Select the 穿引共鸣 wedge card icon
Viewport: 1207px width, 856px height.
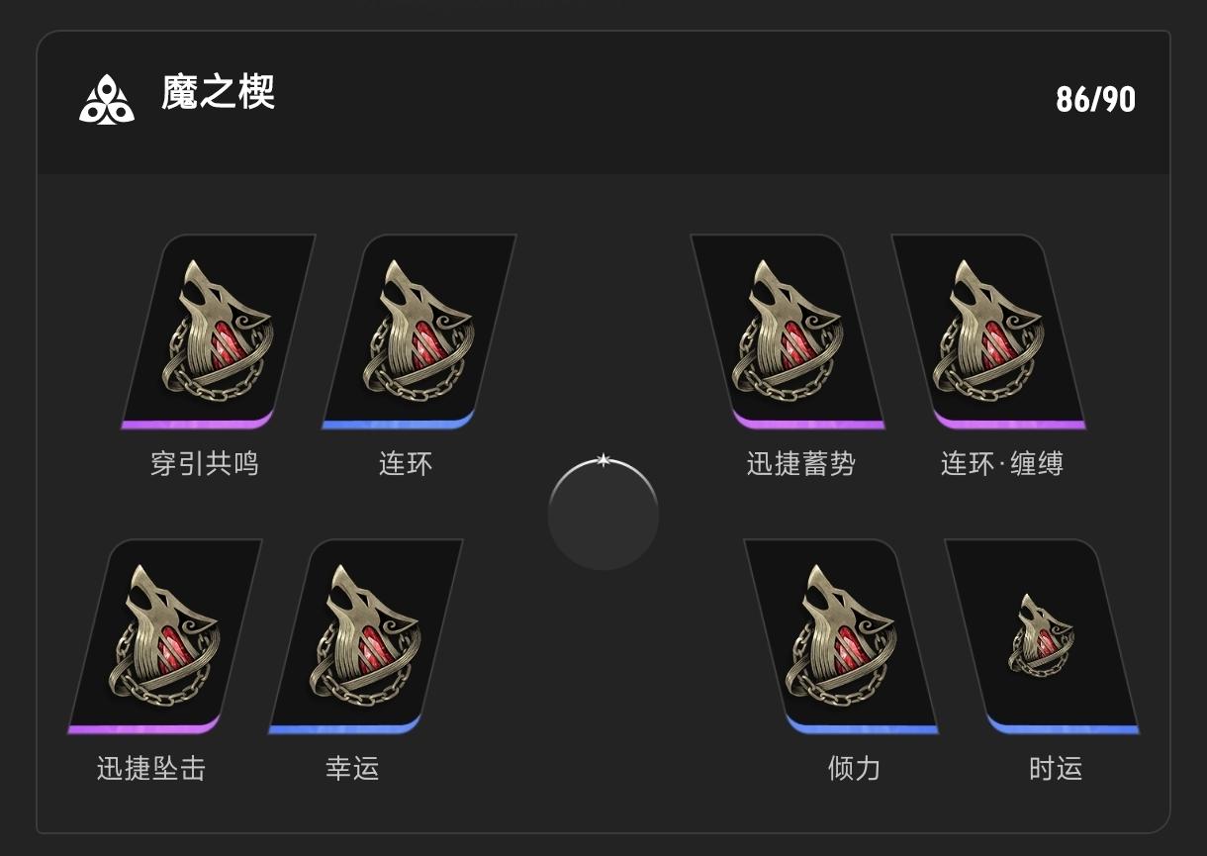click(219, 332)
